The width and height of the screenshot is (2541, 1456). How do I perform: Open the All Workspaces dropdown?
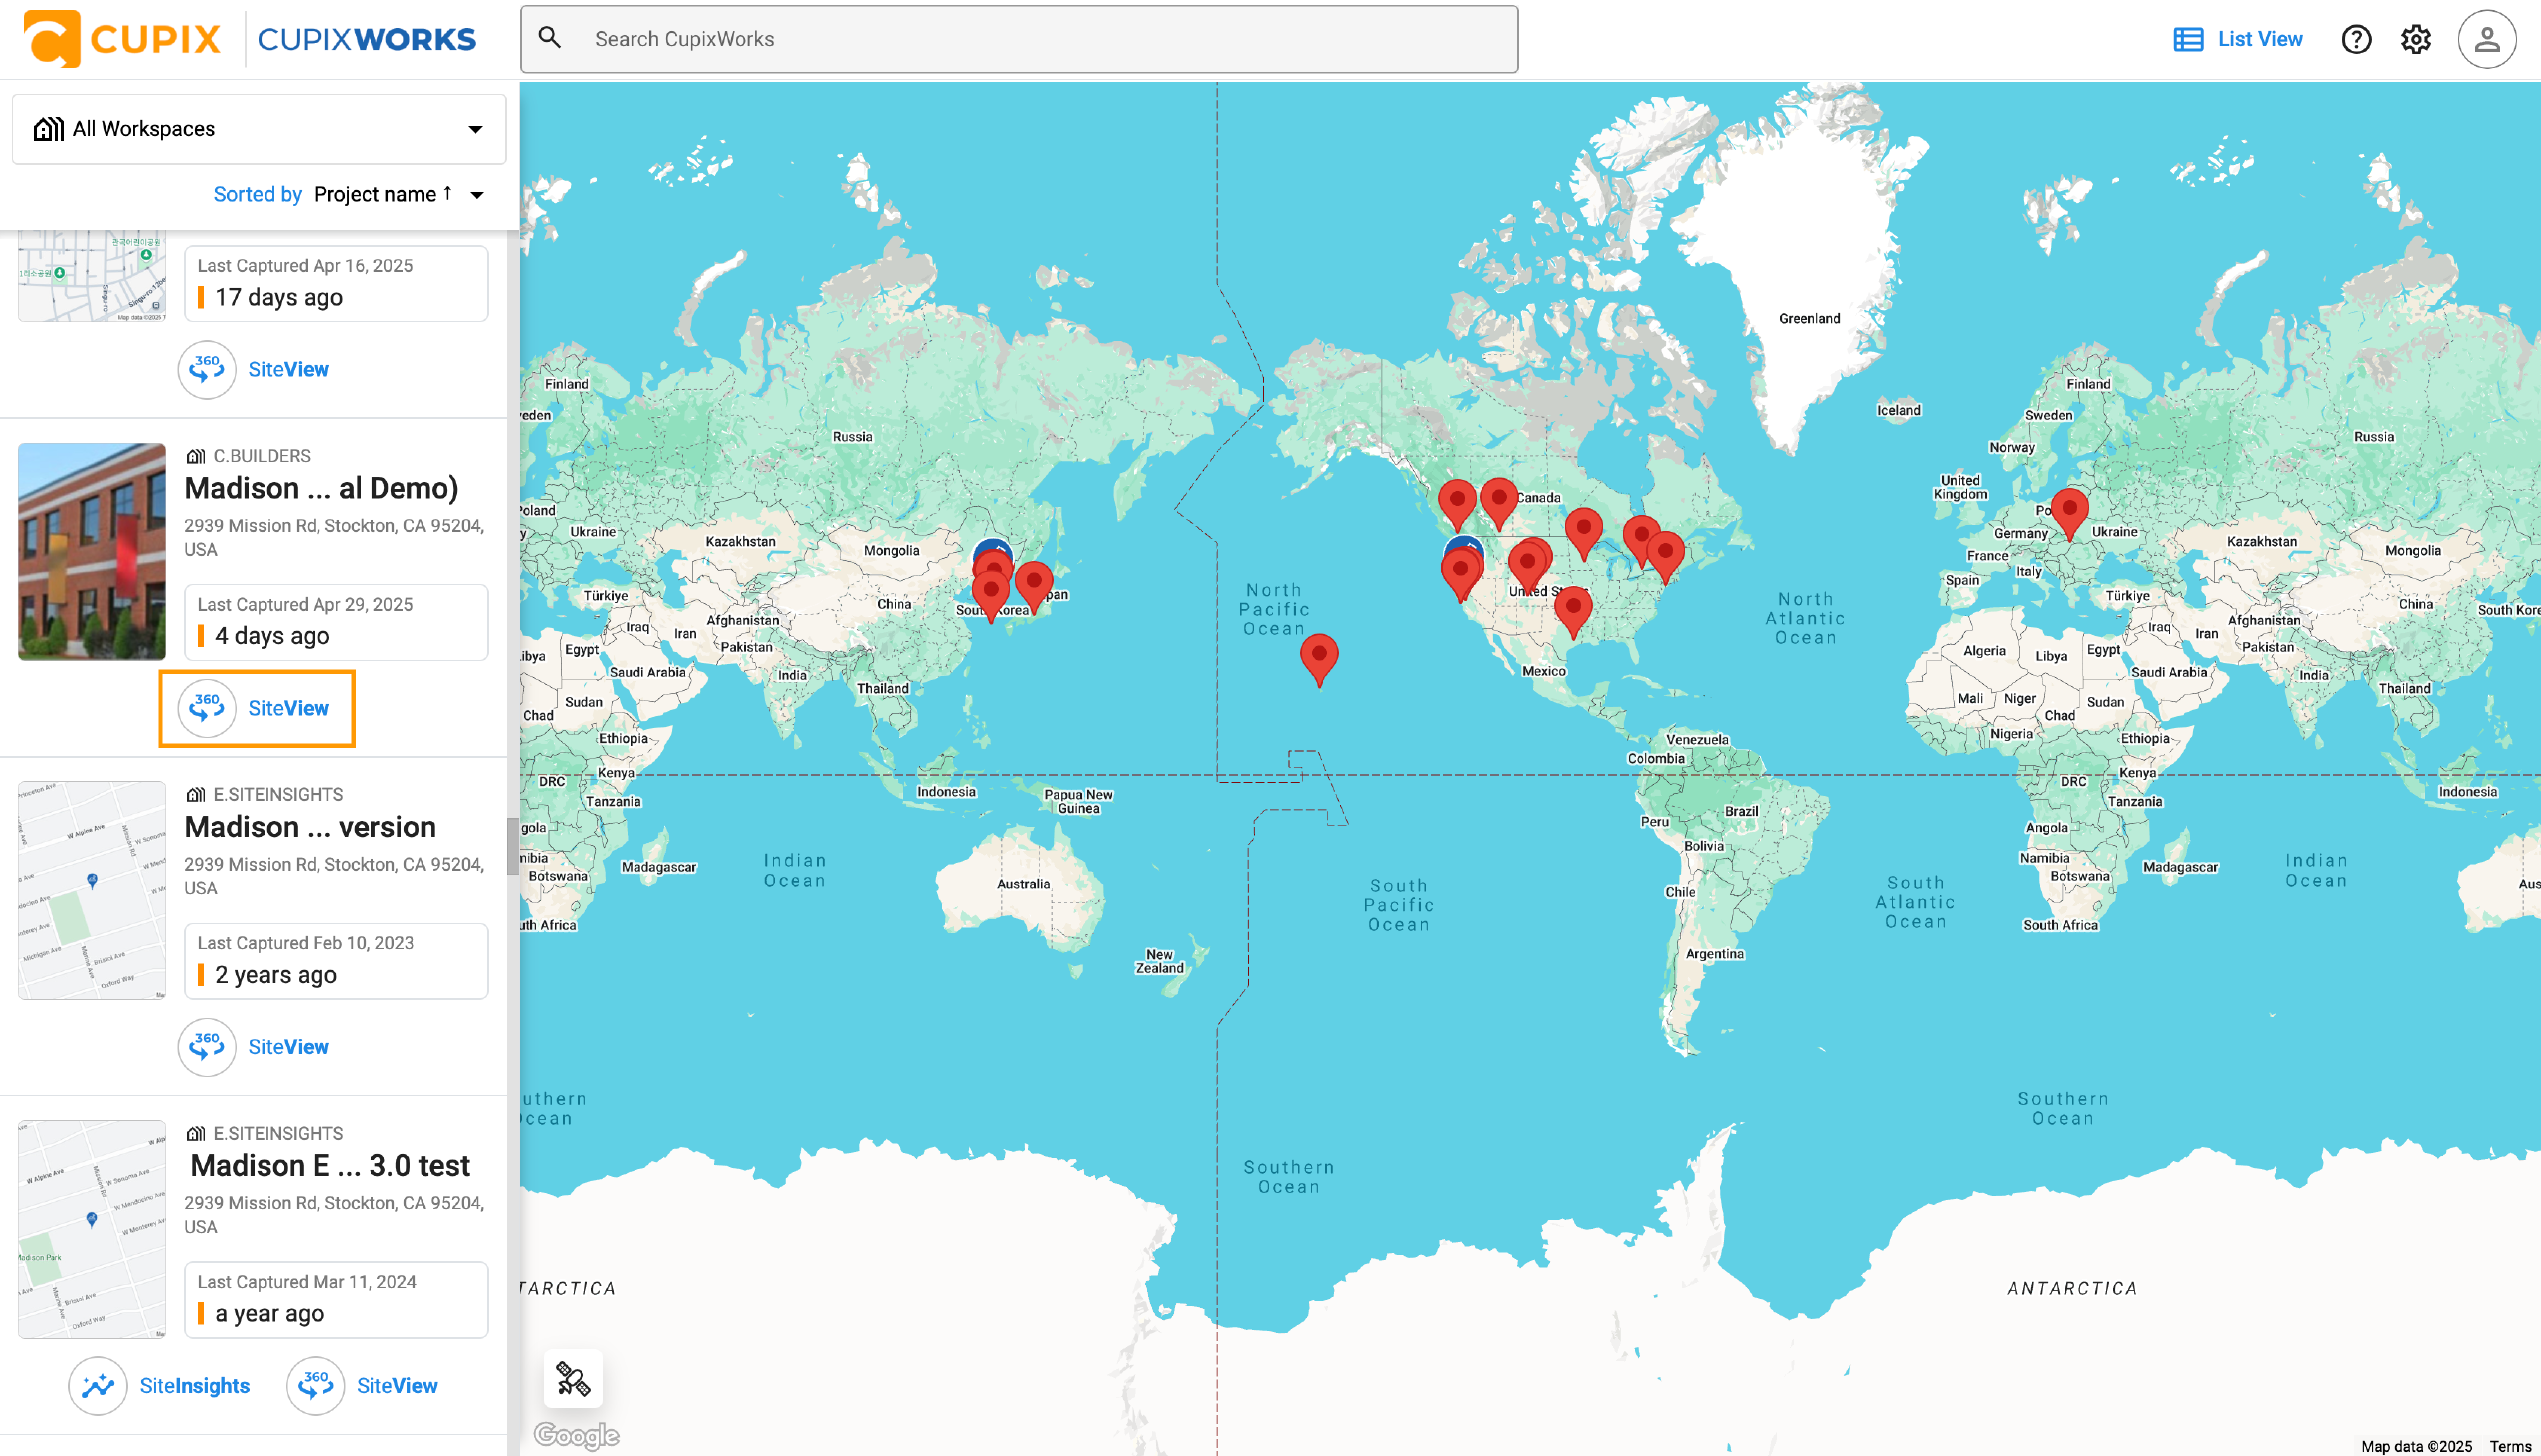tap(259, 129)
